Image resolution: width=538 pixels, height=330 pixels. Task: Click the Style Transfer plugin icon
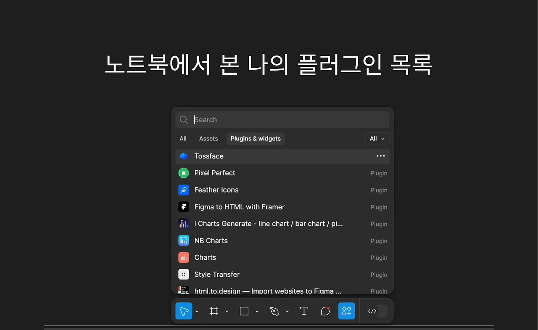coord(184,275)
